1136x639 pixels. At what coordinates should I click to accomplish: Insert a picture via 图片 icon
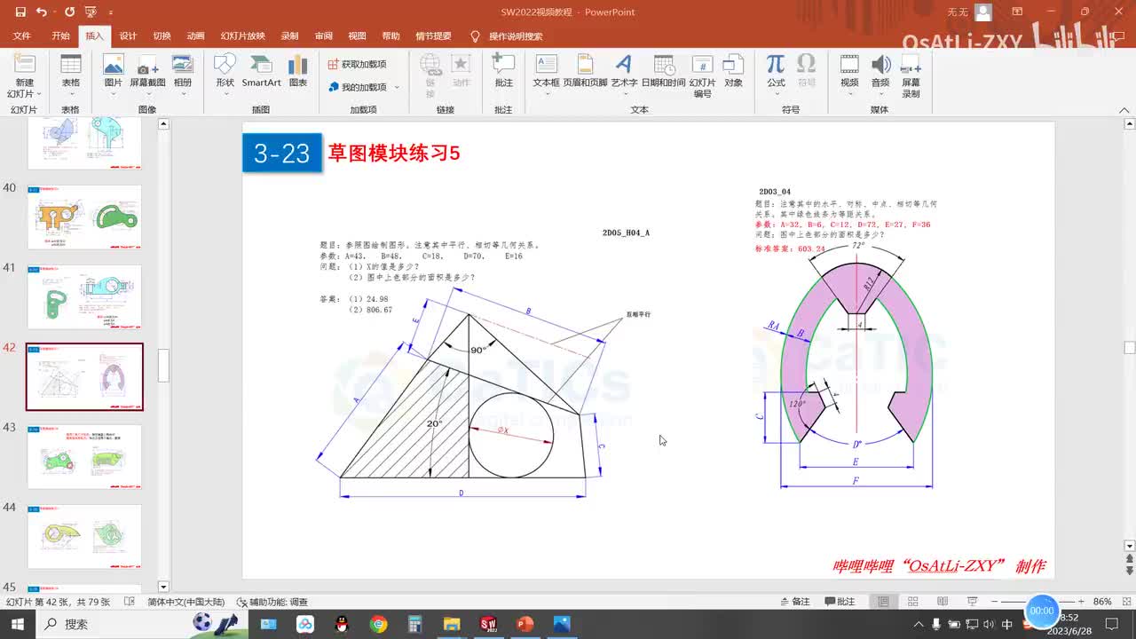(x=114, y=65)
